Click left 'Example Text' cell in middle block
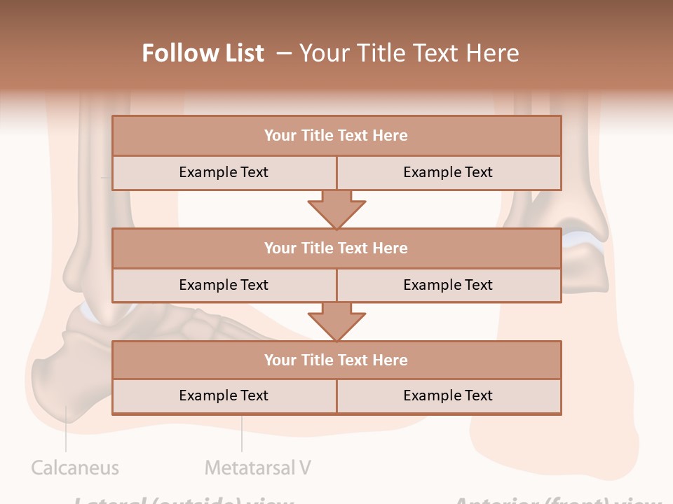673x504 pixels. click(224, 285)
